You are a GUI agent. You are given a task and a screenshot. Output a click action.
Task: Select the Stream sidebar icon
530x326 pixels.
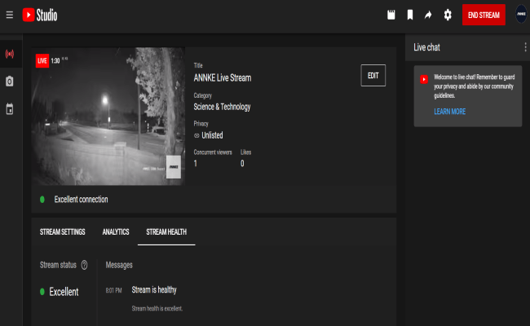(x=10, y=55)
